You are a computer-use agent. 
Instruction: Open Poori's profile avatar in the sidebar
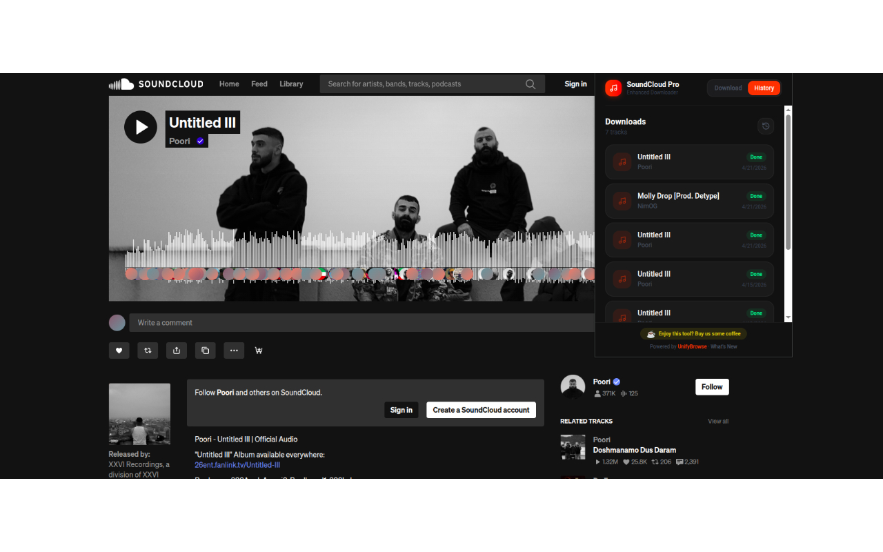[573, 387]
